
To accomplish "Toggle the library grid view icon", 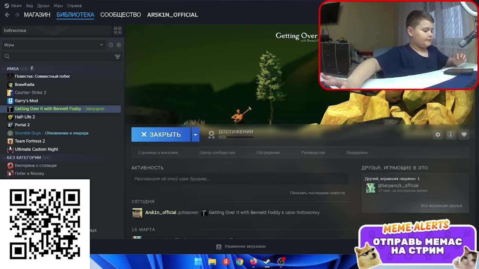I will [118, 30].
